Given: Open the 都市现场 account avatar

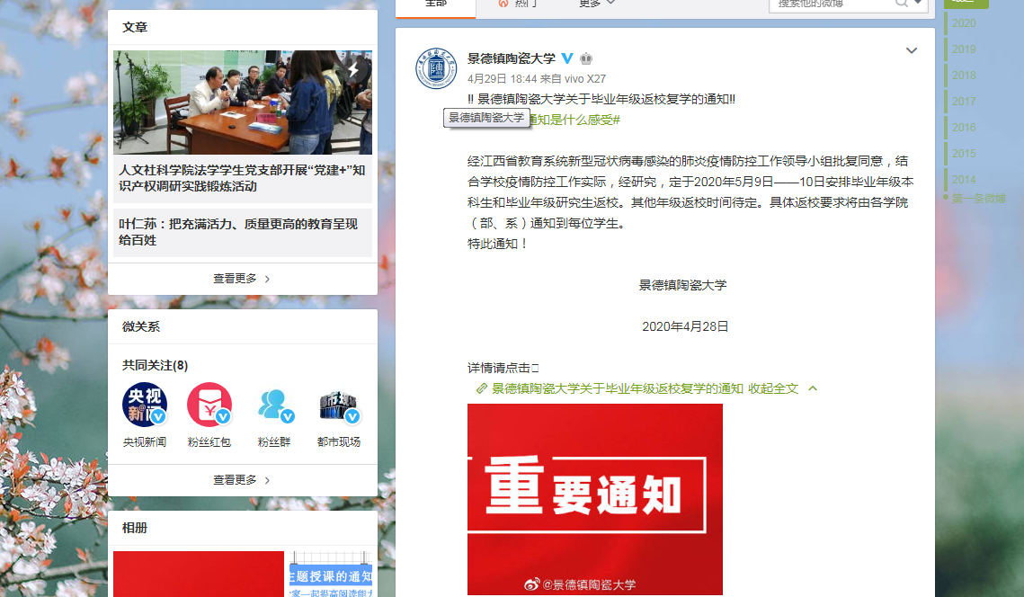Looking at the screenshot, I should 338,405.
